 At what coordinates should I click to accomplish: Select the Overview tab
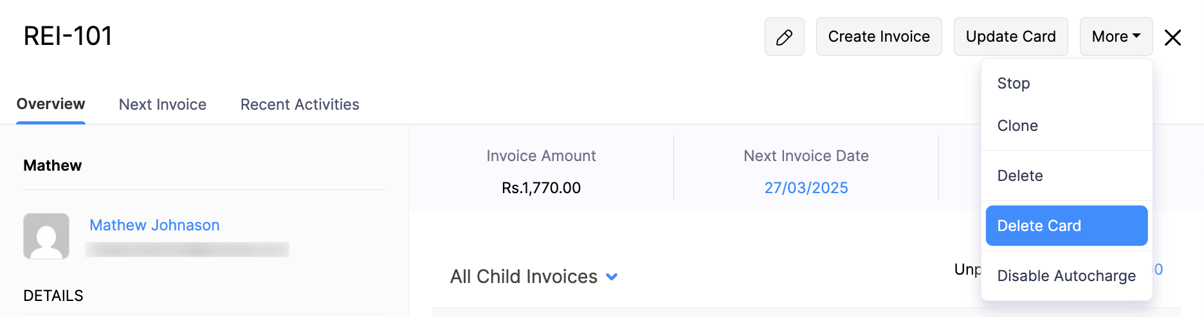(51, 104)
